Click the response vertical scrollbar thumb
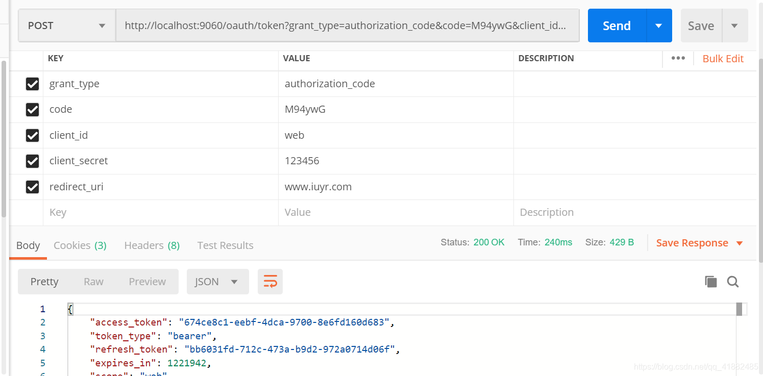The image size is (763, 376). pyautogui.click(x=739, y=309)
